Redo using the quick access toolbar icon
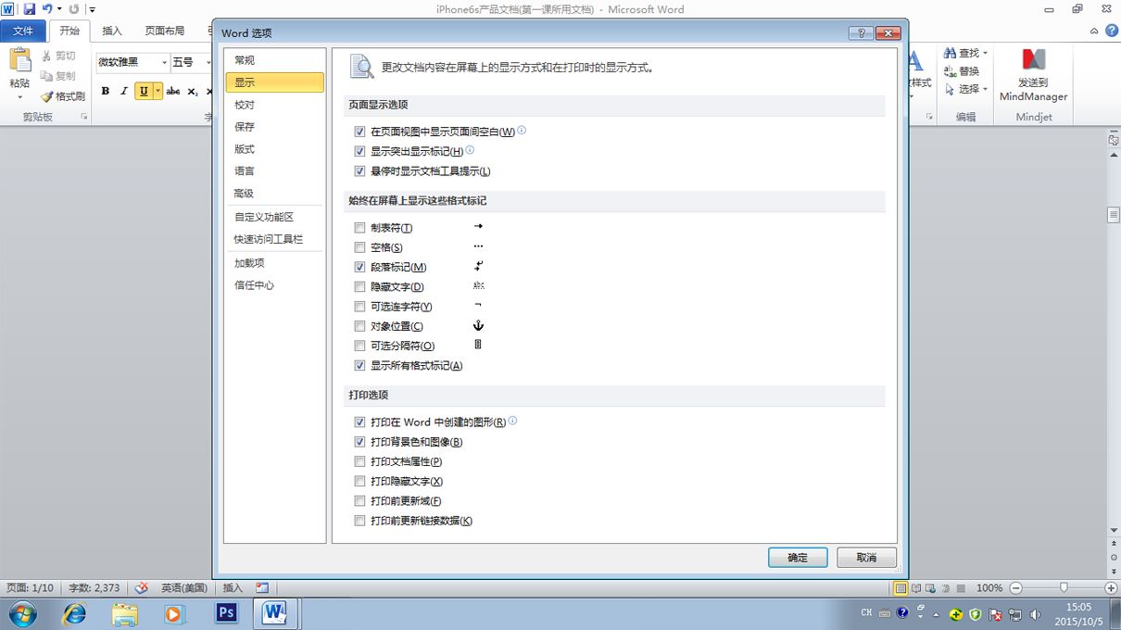This screenshot has width=1121, height=630. point(74,9)
